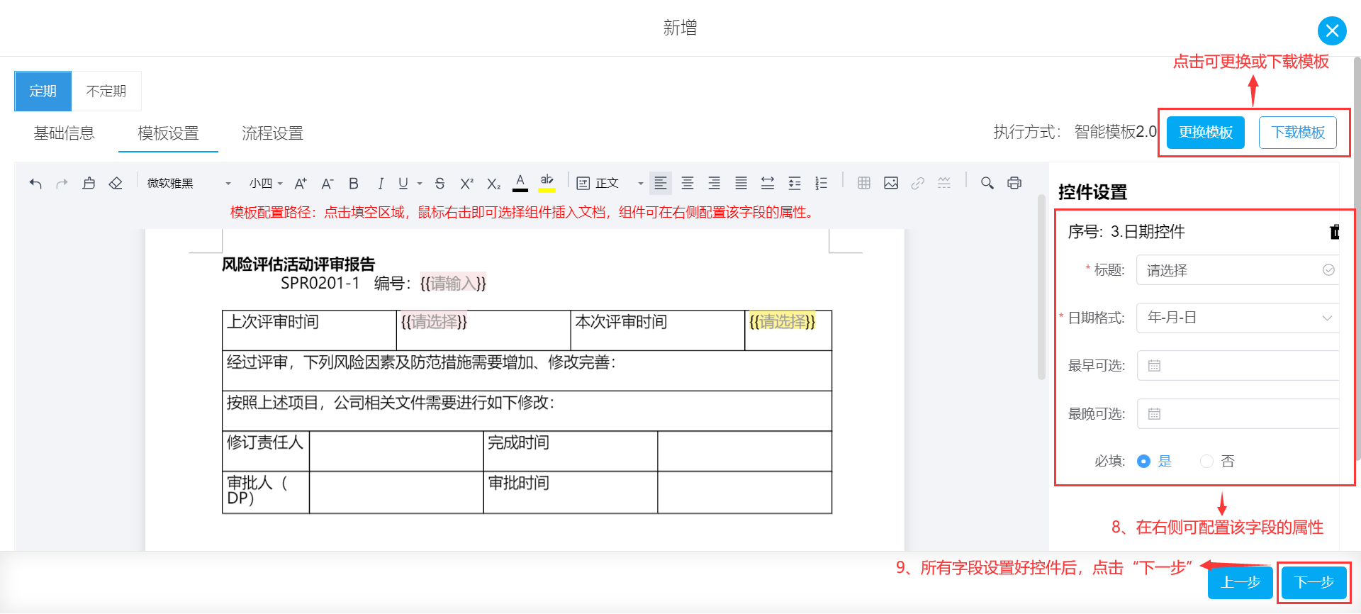The width and height of the screenshot is (1361, 614).
Task: Switch to the 不定期 tab
Action: tap(106, 91)
